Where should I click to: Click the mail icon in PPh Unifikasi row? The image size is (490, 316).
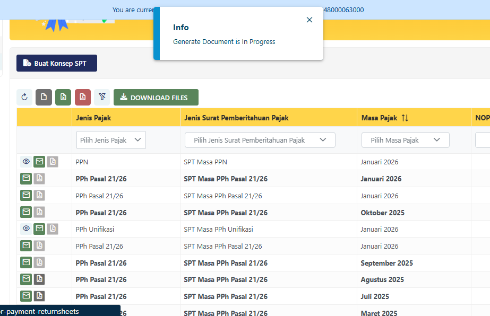[x=39, y=229]
